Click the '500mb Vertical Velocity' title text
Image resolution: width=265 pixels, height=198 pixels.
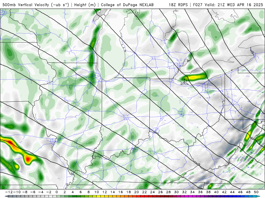coord(26,5)
